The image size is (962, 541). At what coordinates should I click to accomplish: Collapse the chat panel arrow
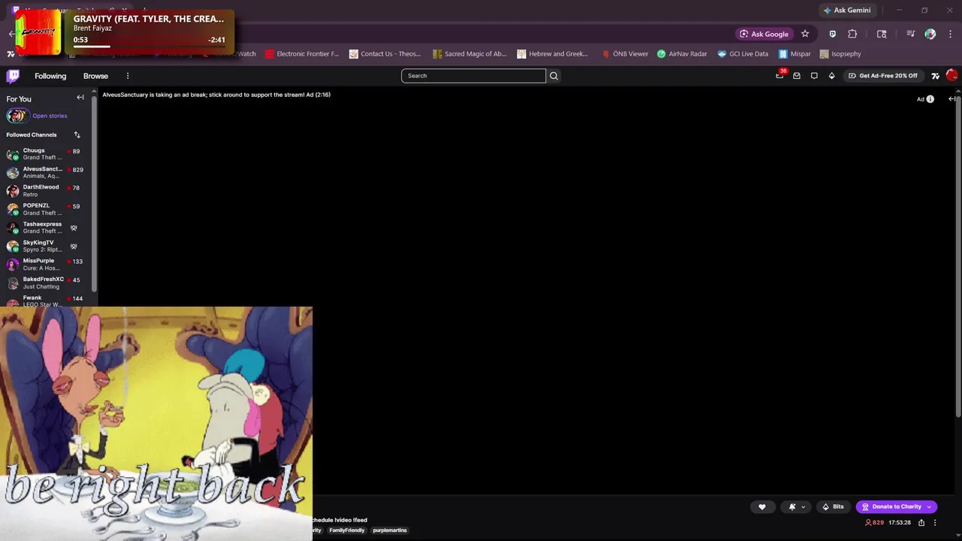(x=951, y=99)
